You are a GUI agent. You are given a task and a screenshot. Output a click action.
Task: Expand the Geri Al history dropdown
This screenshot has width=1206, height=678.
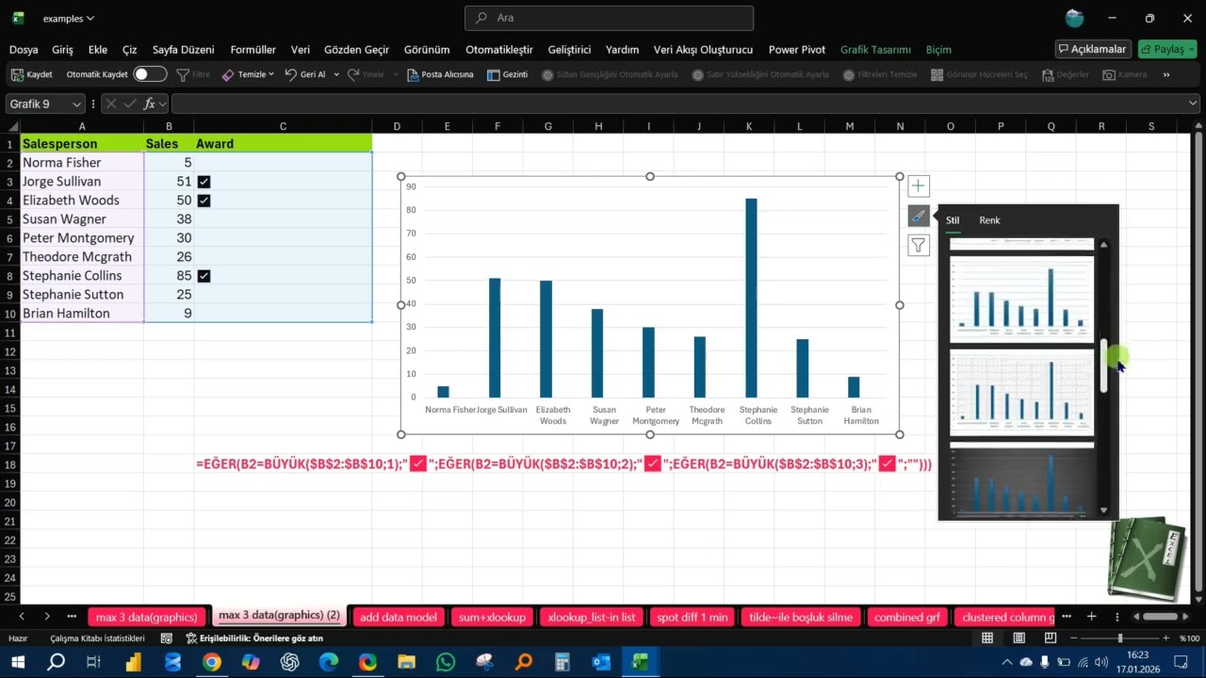[336, 74]
